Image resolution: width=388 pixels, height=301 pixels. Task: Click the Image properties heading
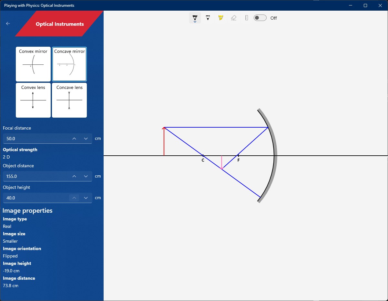pyautogui.click(x=27, y=210)
